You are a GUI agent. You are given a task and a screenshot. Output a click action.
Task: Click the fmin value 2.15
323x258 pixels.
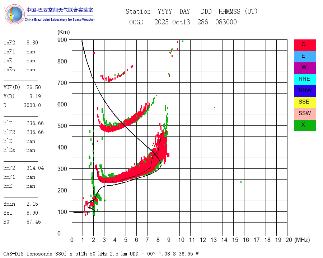point(32,204)
